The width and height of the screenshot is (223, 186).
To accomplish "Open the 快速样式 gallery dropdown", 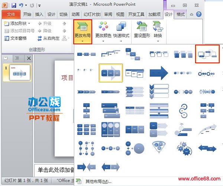I will 121,32.
